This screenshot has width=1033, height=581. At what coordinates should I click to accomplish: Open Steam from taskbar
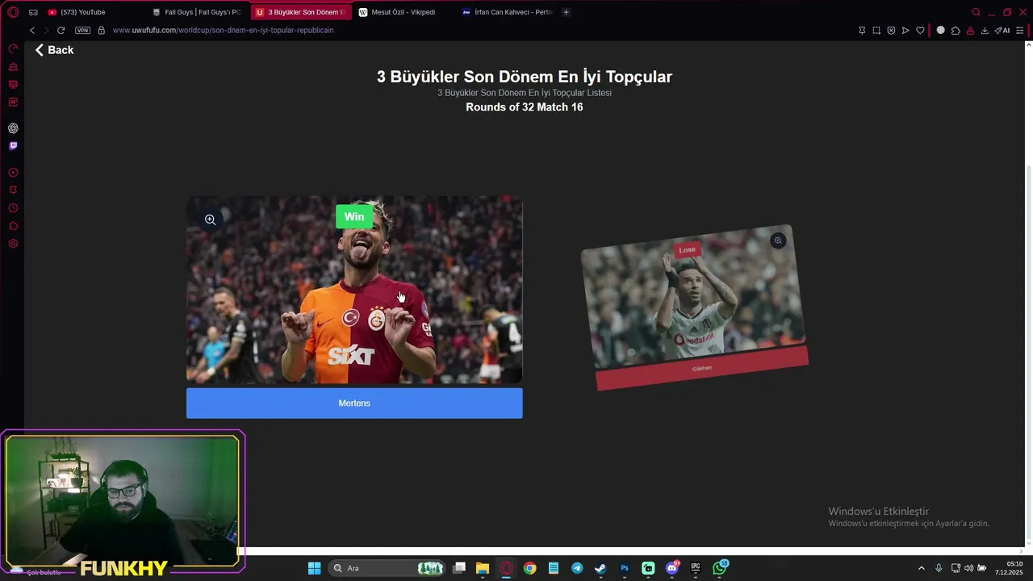(600, 568)
